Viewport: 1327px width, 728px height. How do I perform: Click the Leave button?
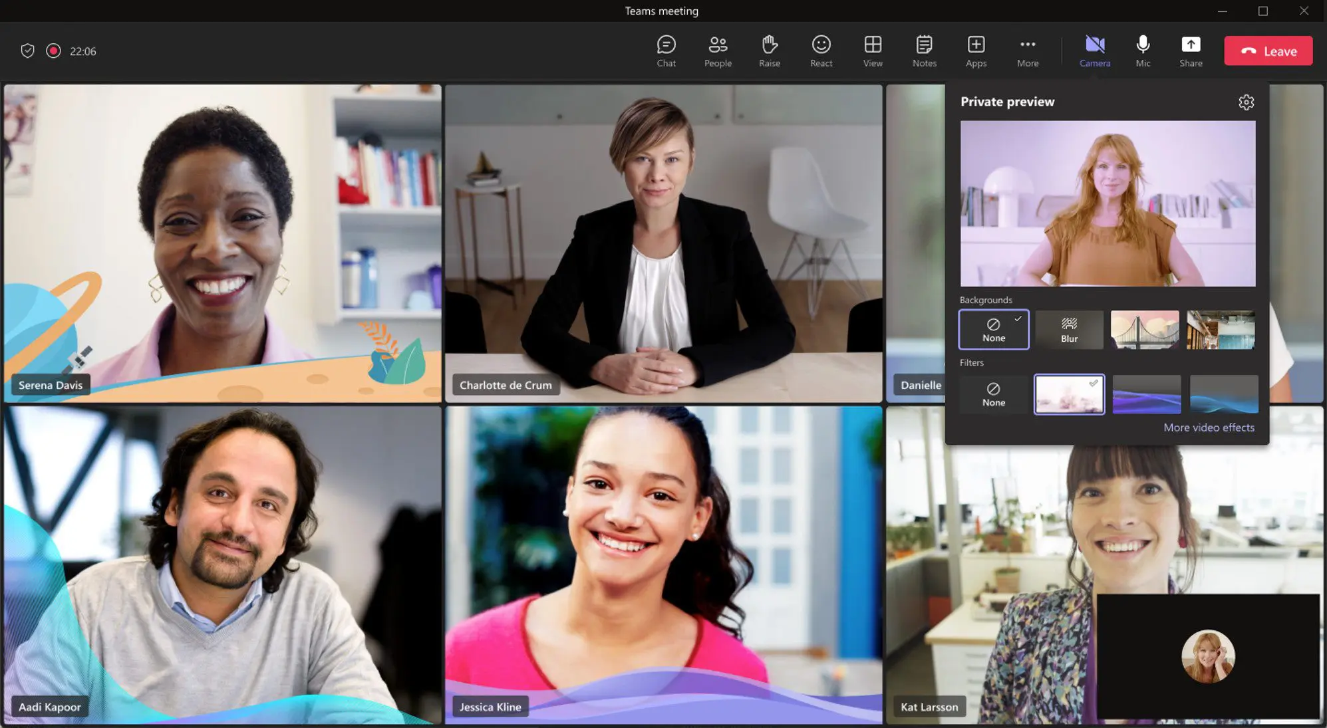[1268, 50]
